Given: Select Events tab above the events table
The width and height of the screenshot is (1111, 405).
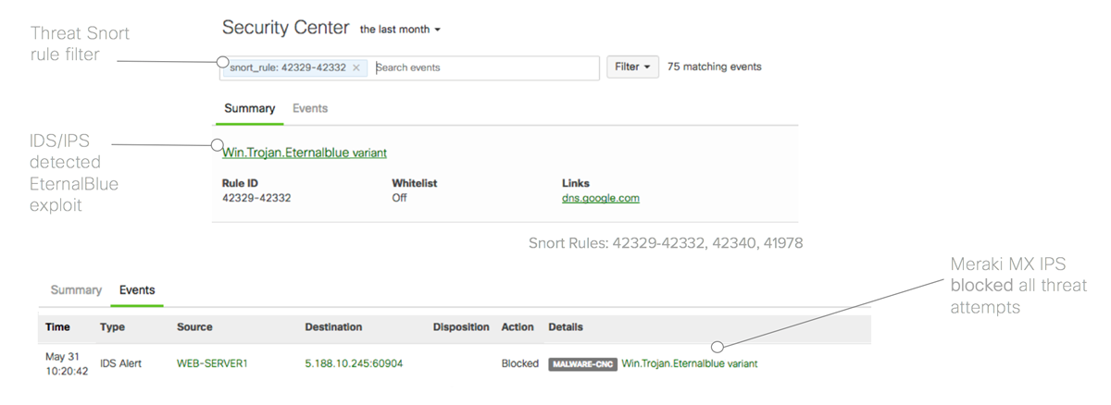Looking at the screenshot, I should 137,290.
